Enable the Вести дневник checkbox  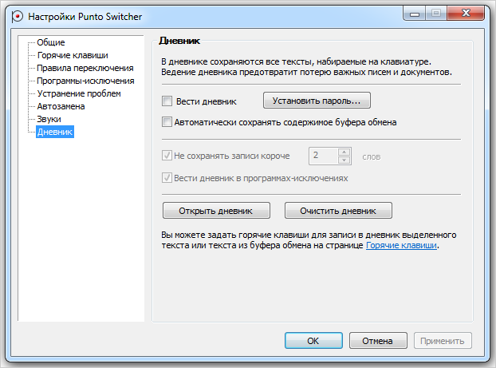click(x=167, y=101)
